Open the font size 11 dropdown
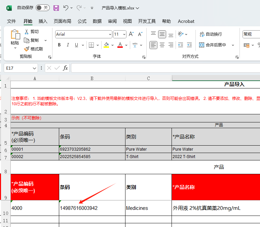Image resolution: width=260 pixels, height=227 pixels. [x=124, y=34]
